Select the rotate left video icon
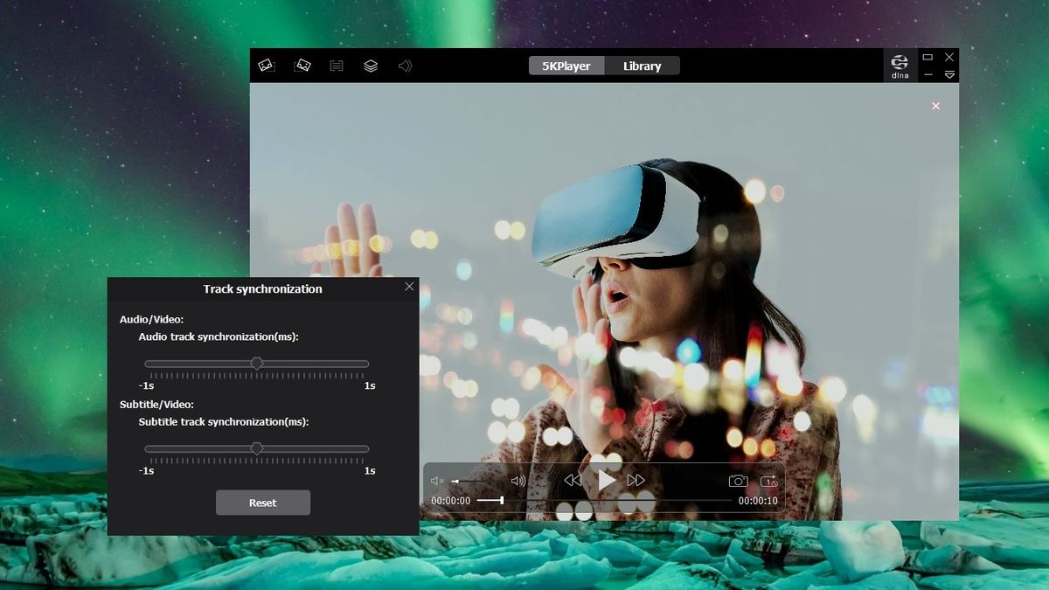 267,66
